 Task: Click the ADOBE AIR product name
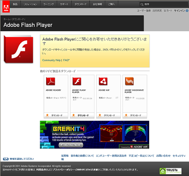pos(104,90)
